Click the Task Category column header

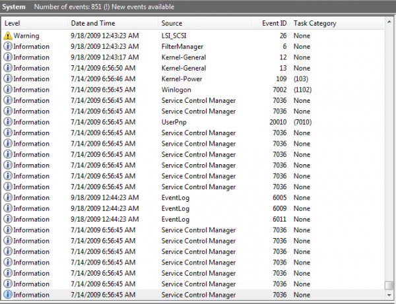pyautogui.click(x=337, y=23)
